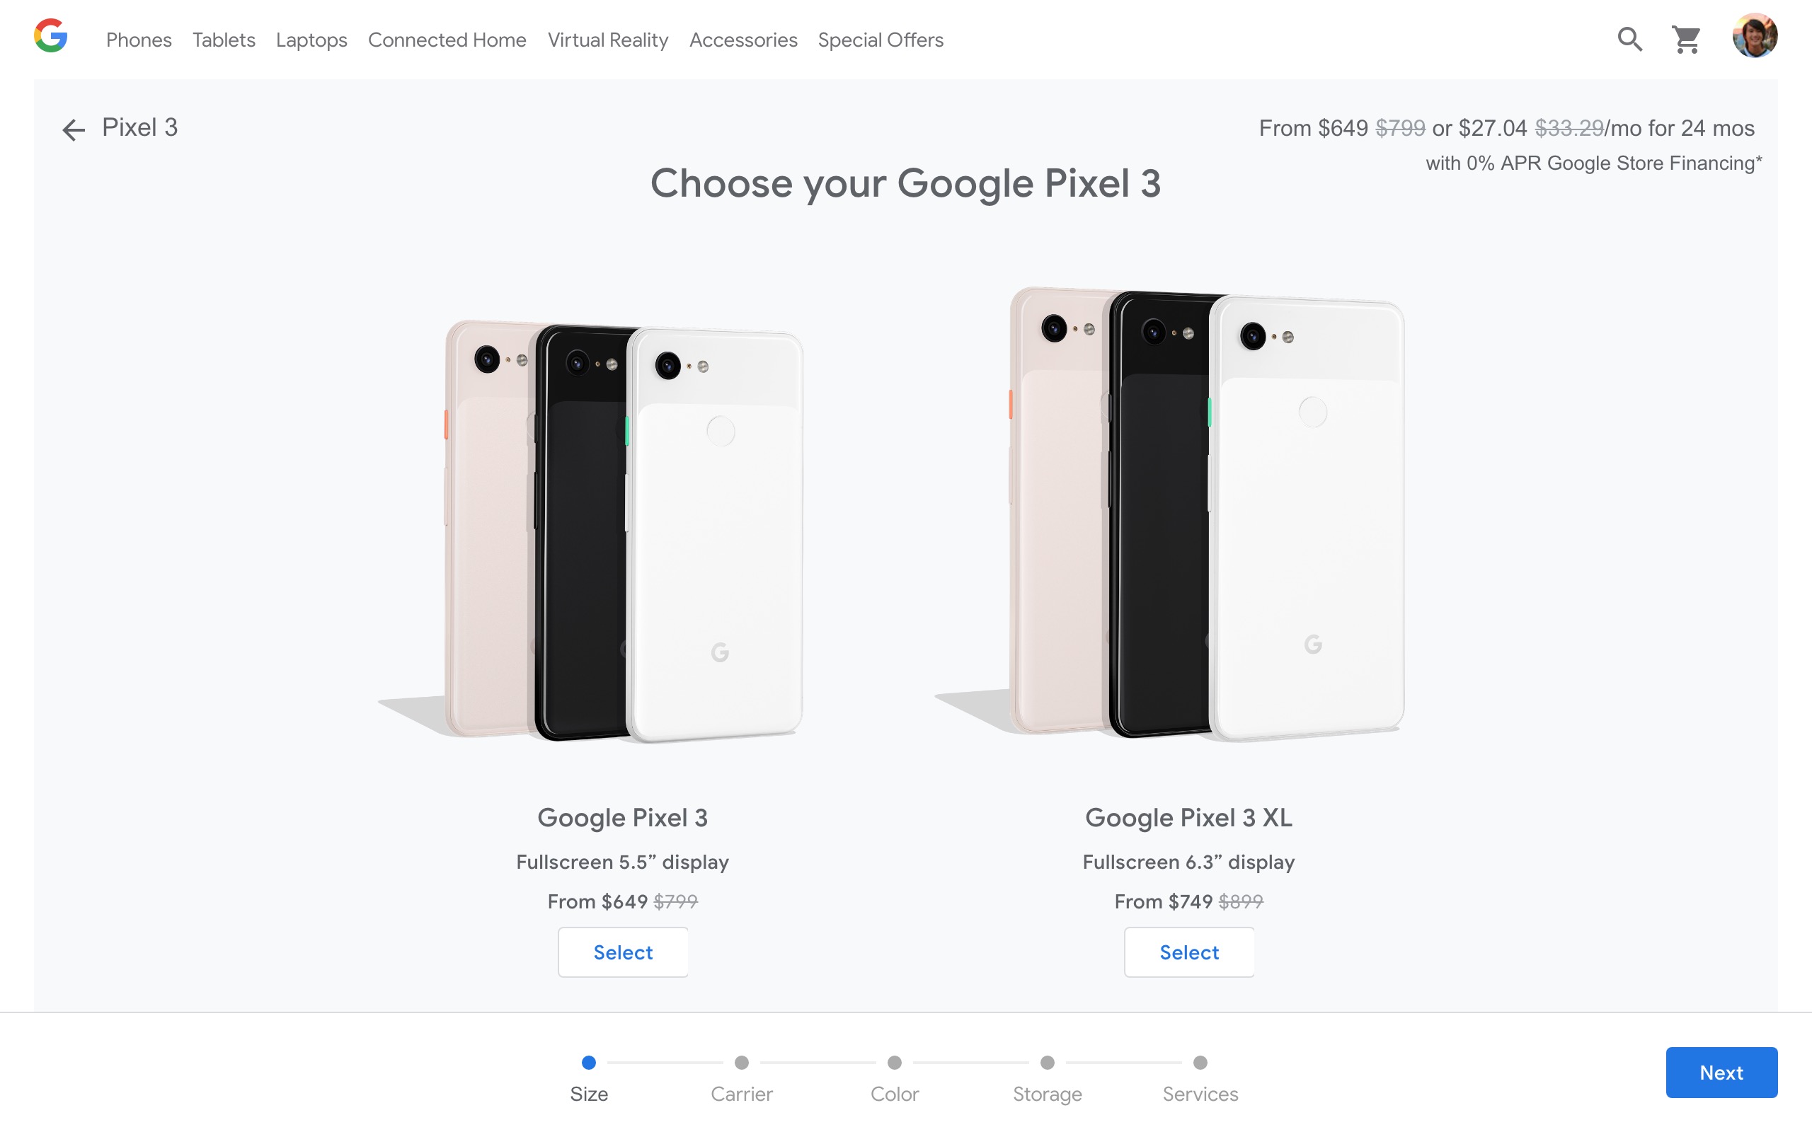
Task: Select the Google Pixel 3 XL
Action: click(1188, 952)
